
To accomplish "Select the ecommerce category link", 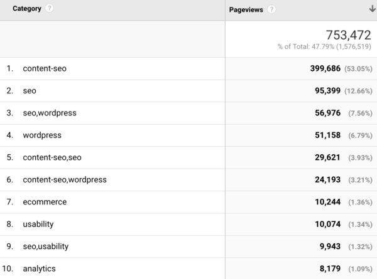I will (x=44, y=202).
